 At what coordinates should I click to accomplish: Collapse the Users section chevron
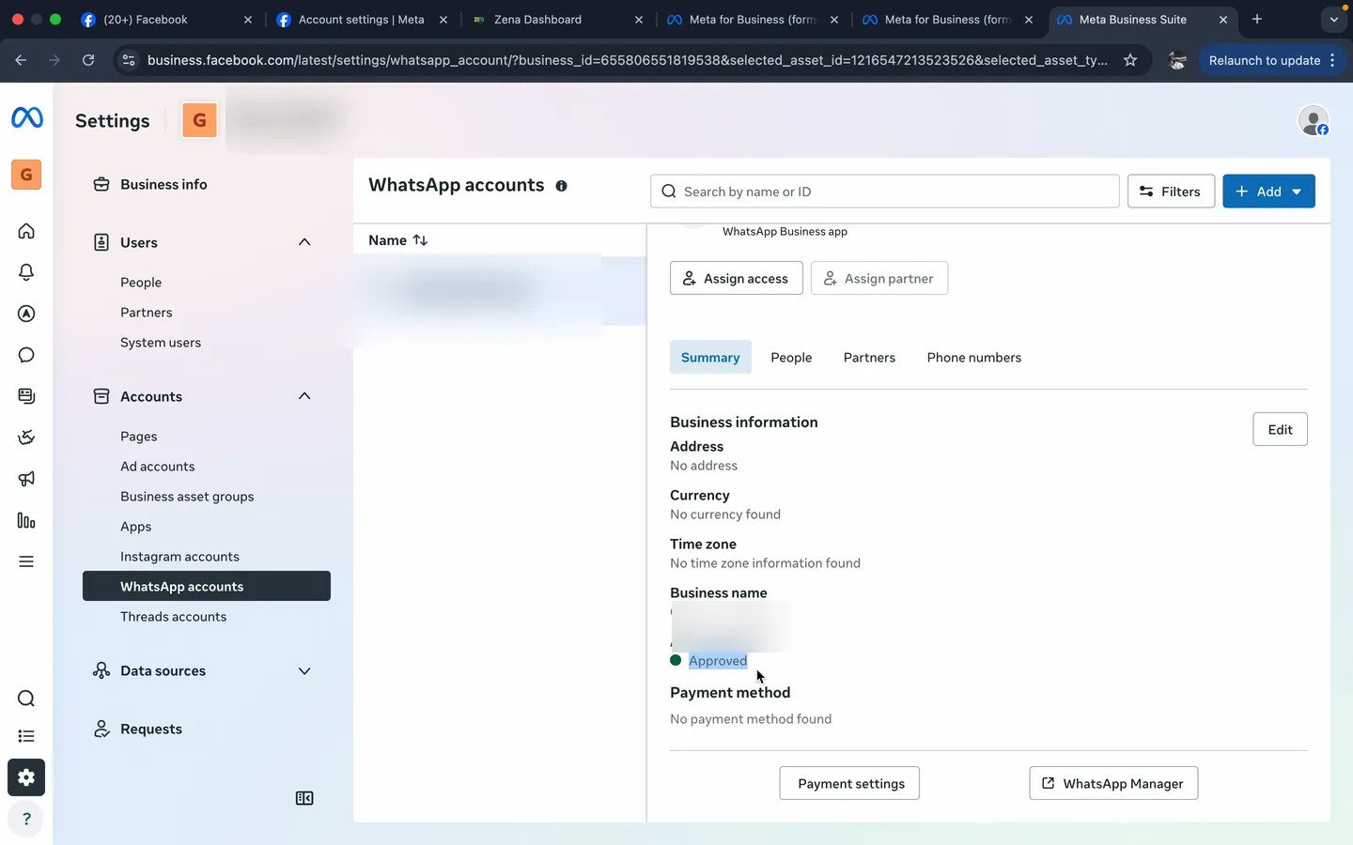tap(304, 242)
